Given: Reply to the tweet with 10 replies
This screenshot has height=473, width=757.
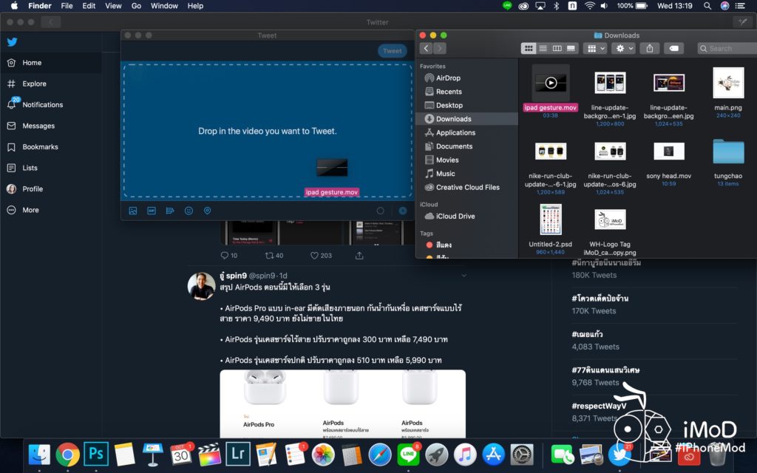Looking at the screenshot, I should pos(229,255).
